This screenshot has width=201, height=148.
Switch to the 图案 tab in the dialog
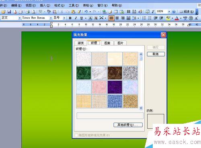pyautogui.click(x=107, y=43)
